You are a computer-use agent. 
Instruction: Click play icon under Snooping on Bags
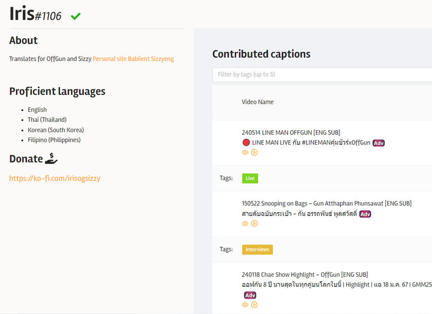click(x=254, y=223)
